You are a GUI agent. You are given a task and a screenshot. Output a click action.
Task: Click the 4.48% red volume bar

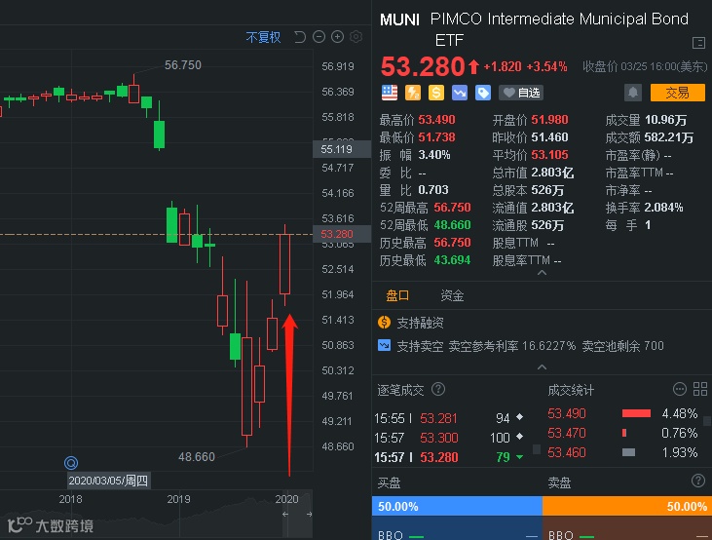636,413
